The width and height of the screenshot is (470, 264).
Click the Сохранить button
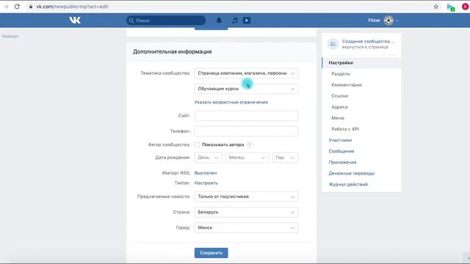coord(211,253)
